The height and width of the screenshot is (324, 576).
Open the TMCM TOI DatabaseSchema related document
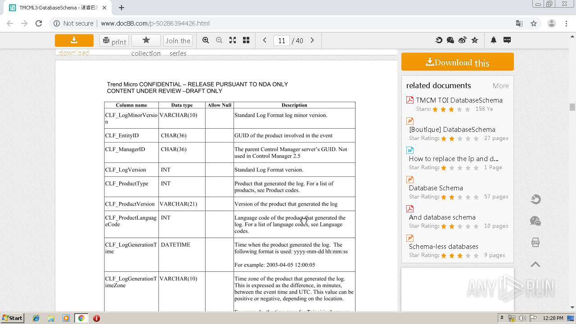click(459, 100)
